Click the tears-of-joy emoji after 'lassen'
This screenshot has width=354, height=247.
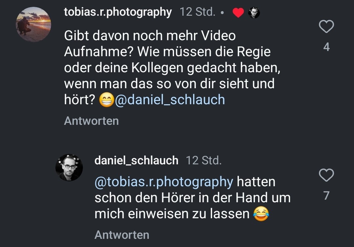click(261, 214)
